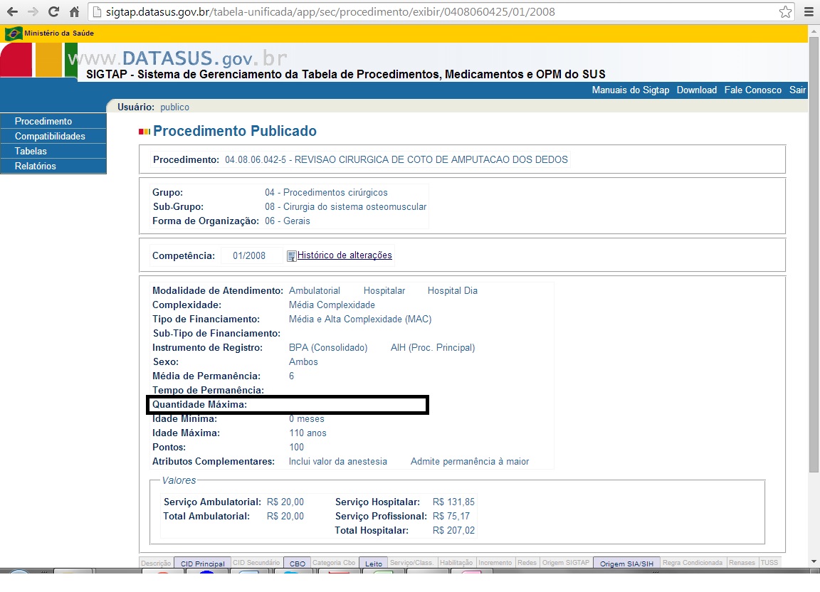Click the Histórico de alterações document icon
Viewport: 820px width, 592px height.
coord(291,256)
